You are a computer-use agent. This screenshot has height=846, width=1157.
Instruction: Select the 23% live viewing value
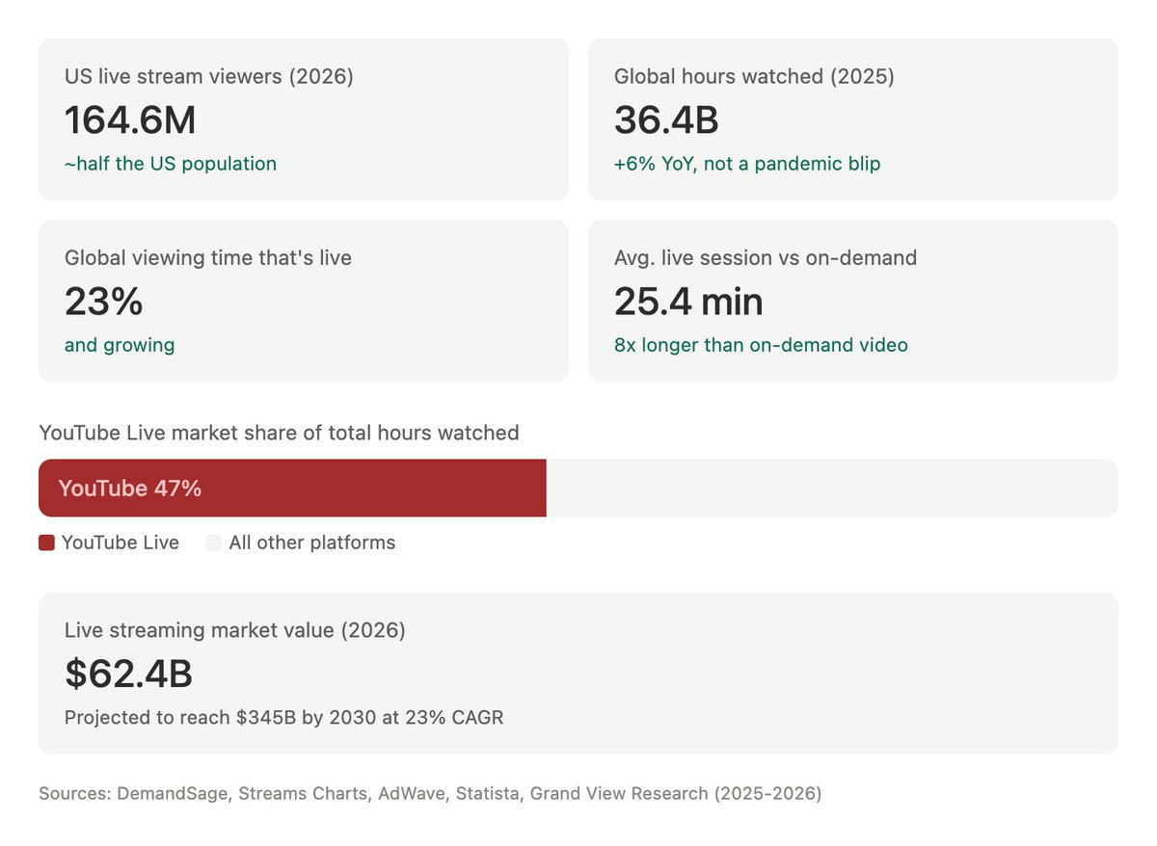104,302
